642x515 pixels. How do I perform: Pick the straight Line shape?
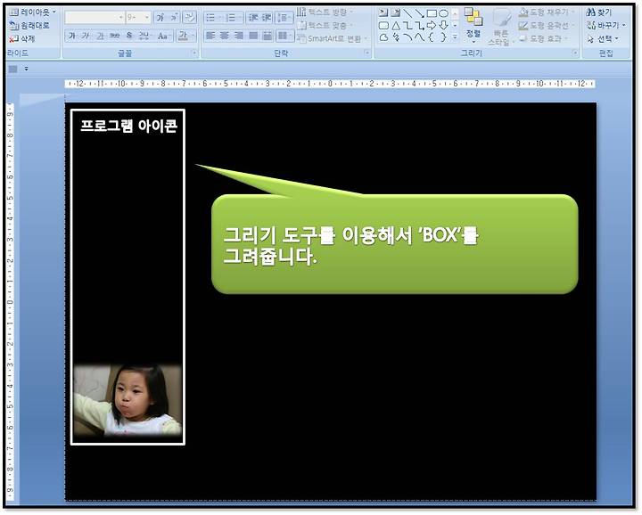[x=407, y=13]
